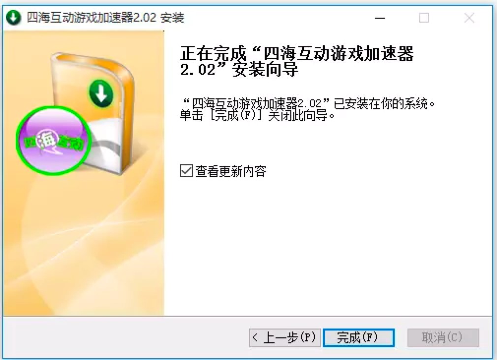Click the empty orange banner area below the logo
497x360 pixels.
click(84, 247)
